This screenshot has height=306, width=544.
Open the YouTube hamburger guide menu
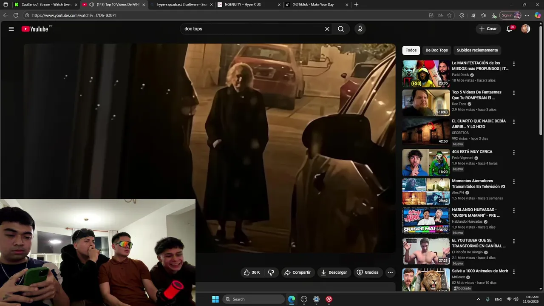[11, 29]
